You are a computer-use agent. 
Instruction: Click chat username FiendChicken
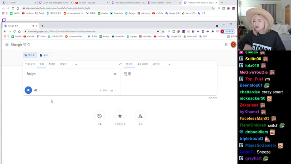[253, 125]
